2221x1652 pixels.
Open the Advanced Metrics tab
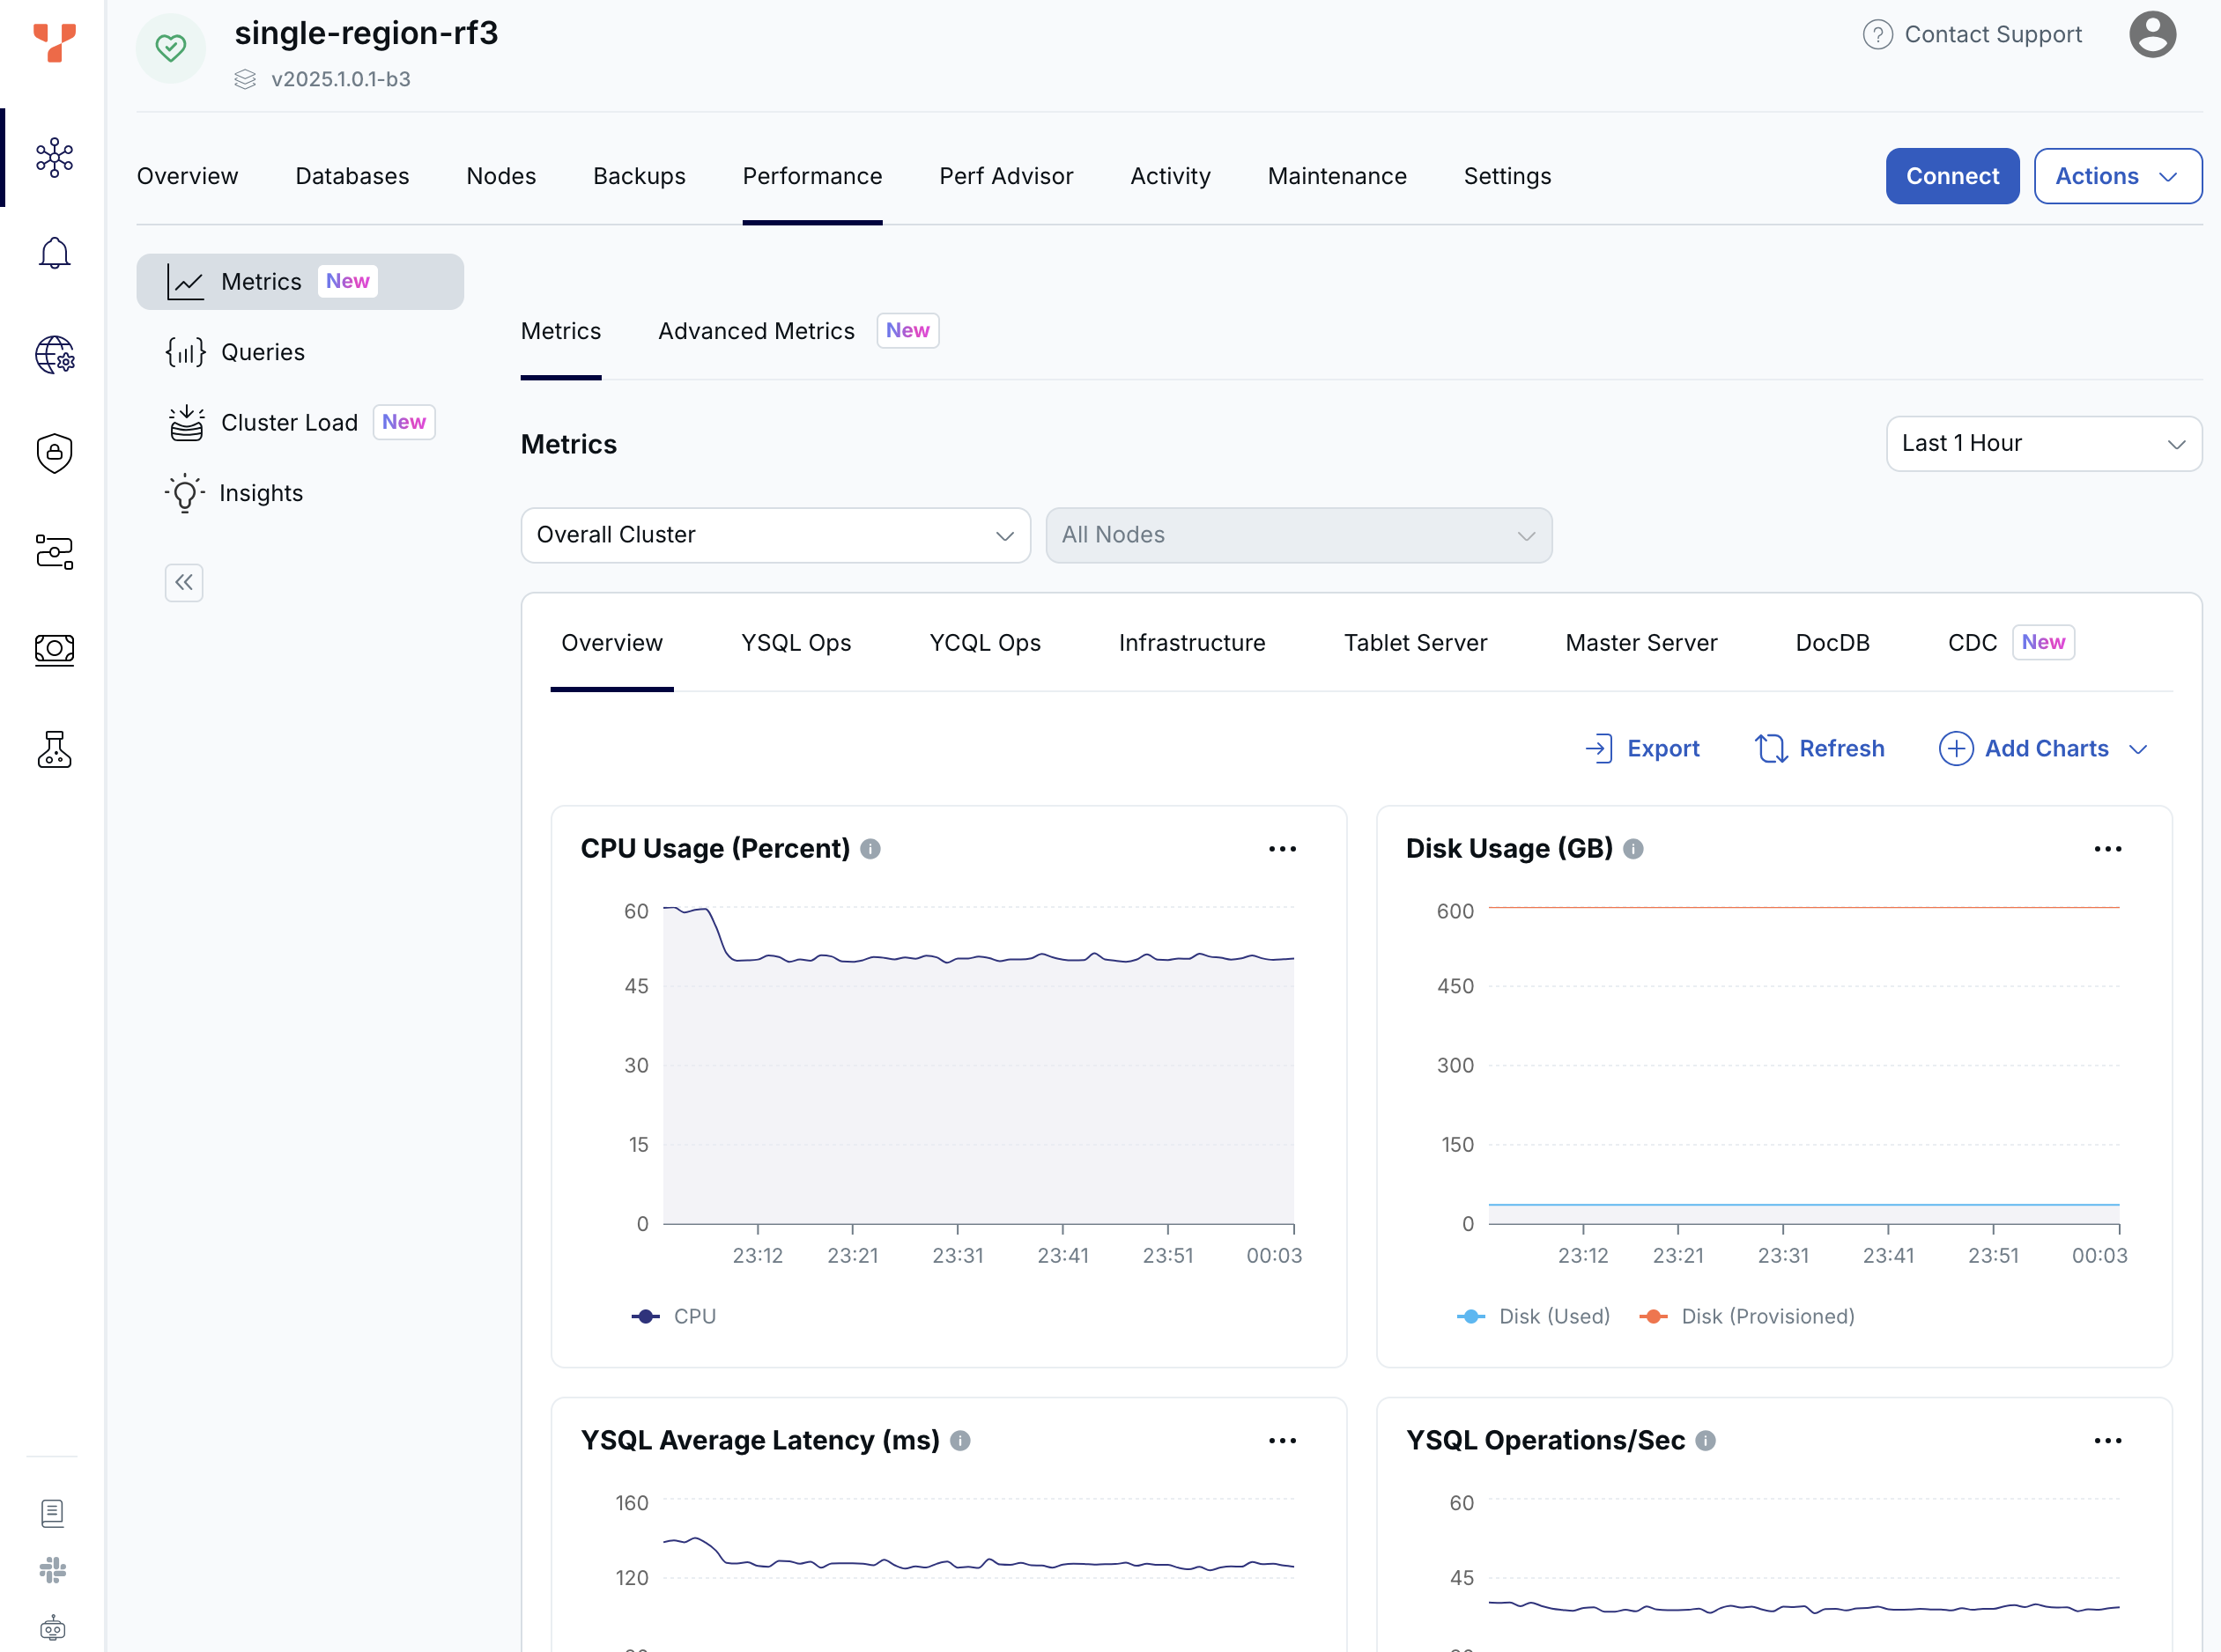(755, 330)
